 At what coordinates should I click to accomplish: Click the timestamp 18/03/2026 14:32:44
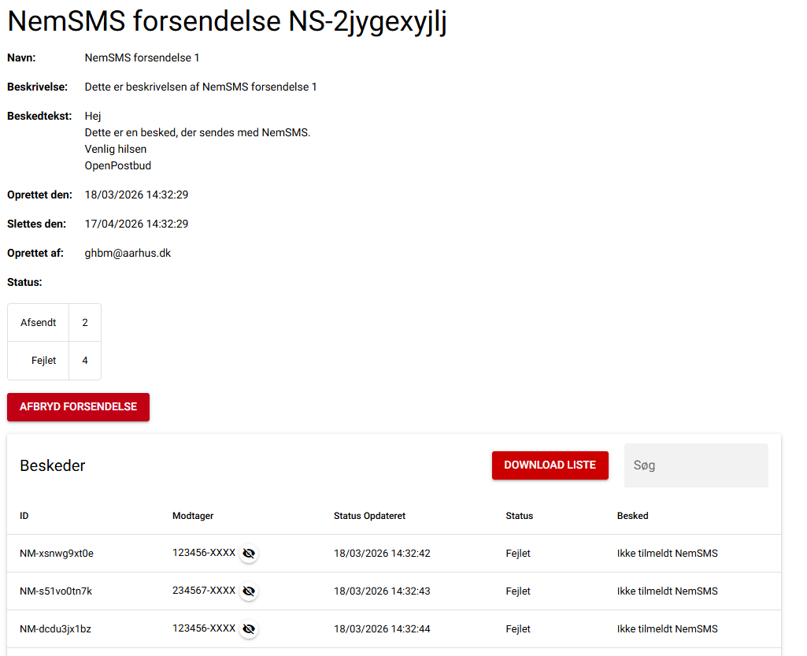tap(382, 629)
